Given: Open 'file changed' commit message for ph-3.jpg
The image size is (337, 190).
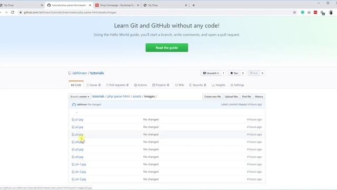Looking at the screenshot, I should coord(151,179).
